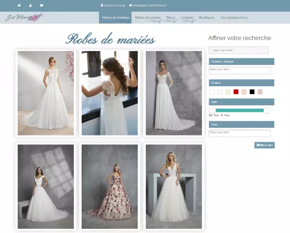Click the right handle of Taille slider
The height and width of the screenshot is (233, 290).
[267, 110]
